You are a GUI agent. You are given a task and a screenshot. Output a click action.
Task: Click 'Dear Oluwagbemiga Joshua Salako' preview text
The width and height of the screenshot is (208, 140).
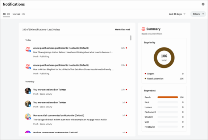coord(73,52)
